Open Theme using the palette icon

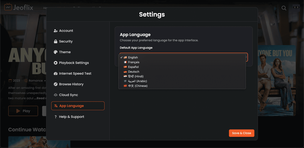click(55, 52)
